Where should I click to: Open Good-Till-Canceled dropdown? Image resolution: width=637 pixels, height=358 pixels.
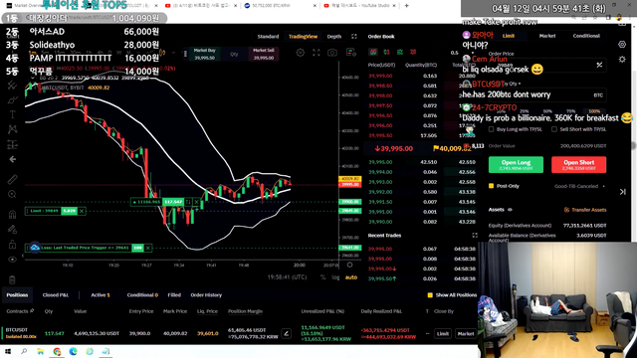click(579, 186)
